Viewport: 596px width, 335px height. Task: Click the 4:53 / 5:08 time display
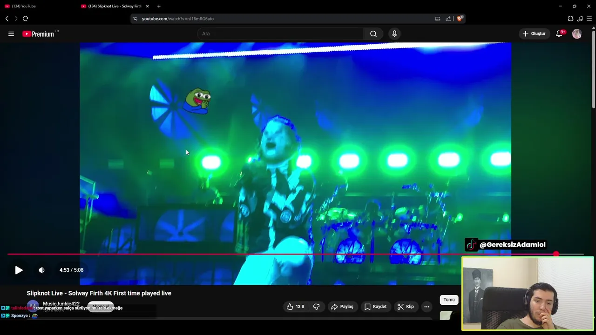(71, 270)
